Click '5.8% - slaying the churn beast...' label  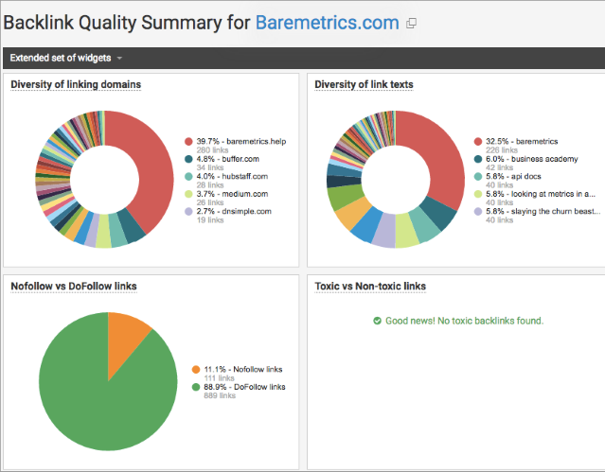[543, 211]
